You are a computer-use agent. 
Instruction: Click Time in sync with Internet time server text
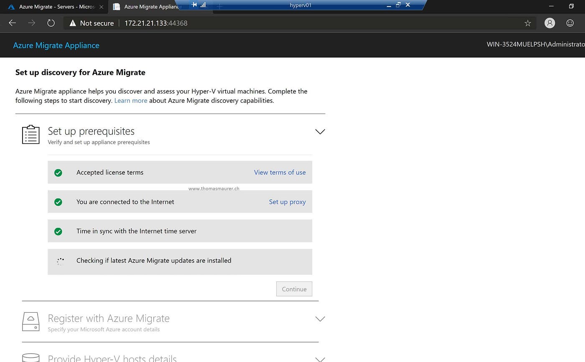[136, 231]
